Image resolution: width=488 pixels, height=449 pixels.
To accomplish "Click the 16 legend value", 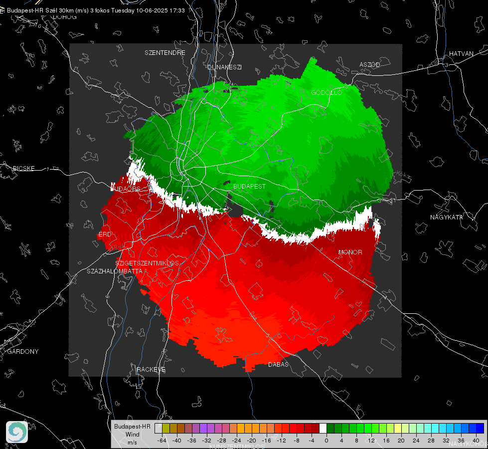I will point(386,441).
